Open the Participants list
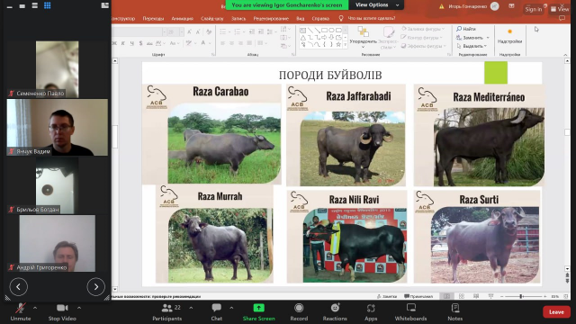 point(167,312)
